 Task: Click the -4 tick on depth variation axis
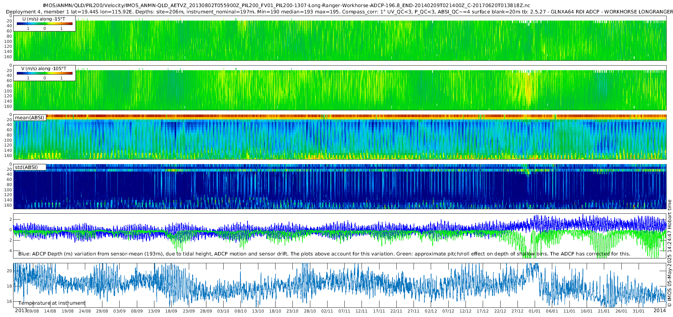(10, 251)
